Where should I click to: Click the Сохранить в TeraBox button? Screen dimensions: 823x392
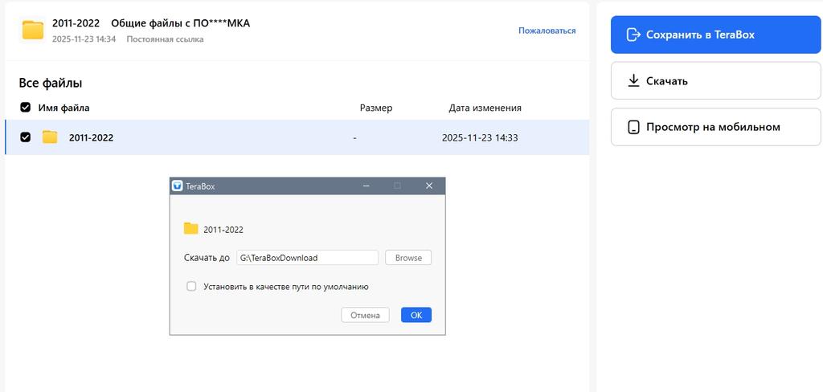715,35
